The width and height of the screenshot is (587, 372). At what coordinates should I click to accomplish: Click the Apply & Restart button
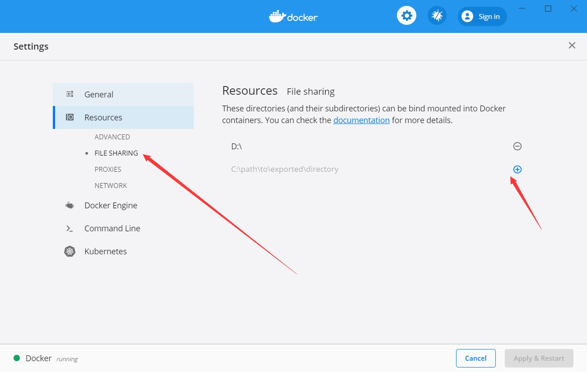539,358
